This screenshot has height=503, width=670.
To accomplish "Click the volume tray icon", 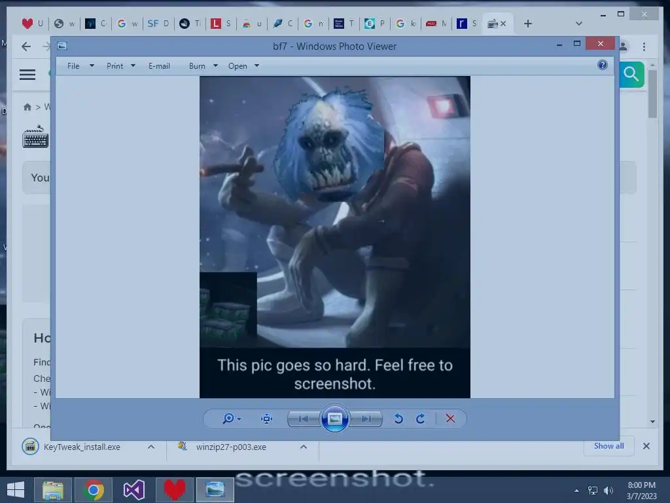I will pyautogui.click(x=608, y=491).
